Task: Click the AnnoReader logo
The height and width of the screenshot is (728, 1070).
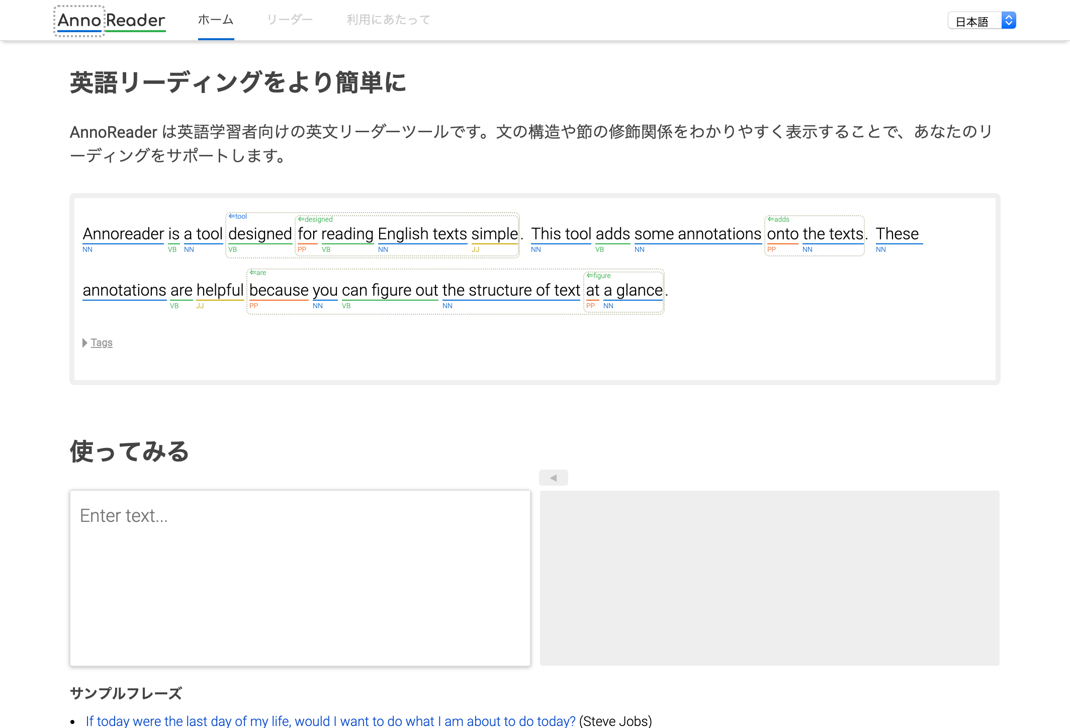Action: (x=110, y=20)
